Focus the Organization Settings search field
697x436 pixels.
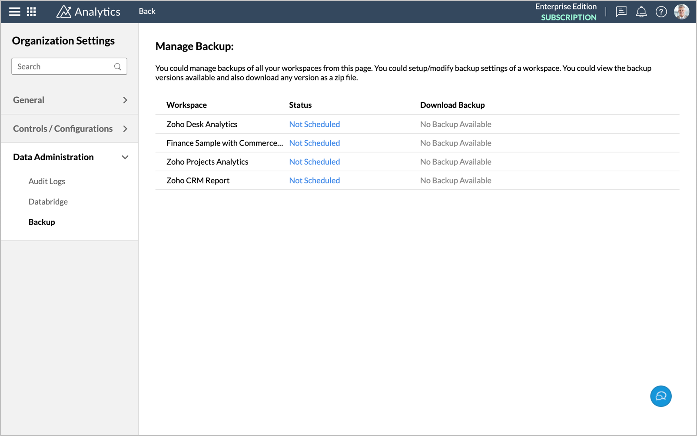click(x=69, y=66)
